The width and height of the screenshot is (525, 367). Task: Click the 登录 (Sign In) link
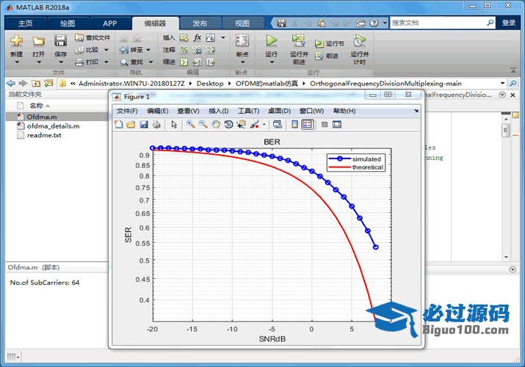pyautogui.click(x=509, y=23)
